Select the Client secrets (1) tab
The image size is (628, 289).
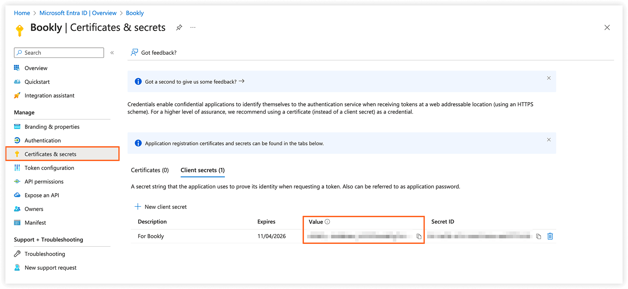pos(203,170)
